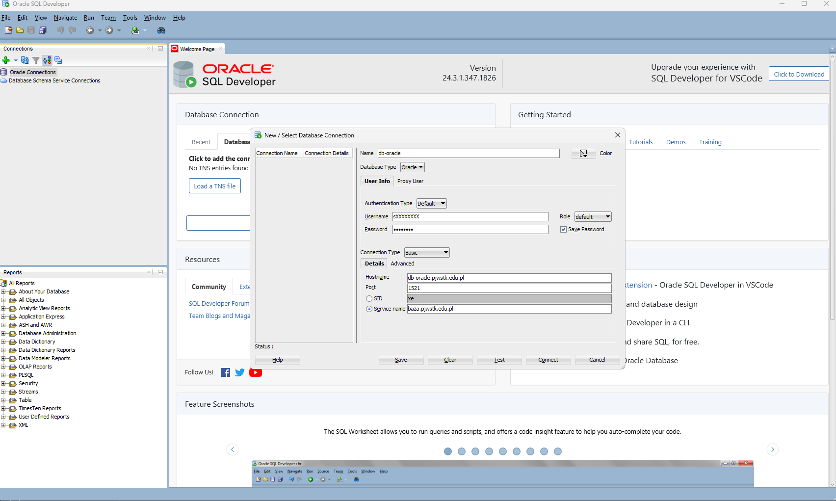Click the binoculars Find DB Object icon
Screen dimensions: 836x501
point(161,30)
